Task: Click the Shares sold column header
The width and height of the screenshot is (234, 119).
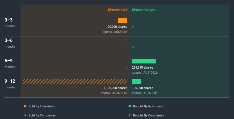Action: coord(118,10)
